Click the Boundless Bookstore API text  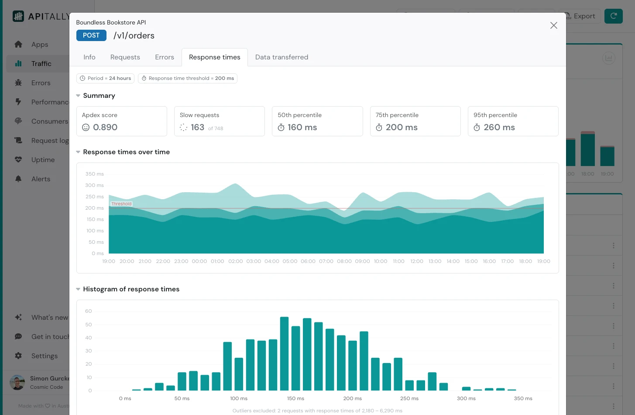(111, 22)
